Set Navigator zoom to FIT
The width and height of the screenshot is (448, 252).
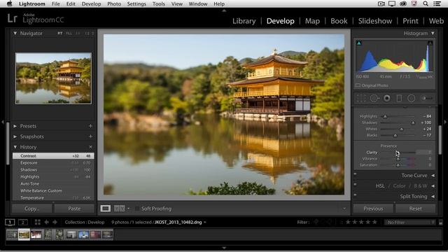coord(60,34)
